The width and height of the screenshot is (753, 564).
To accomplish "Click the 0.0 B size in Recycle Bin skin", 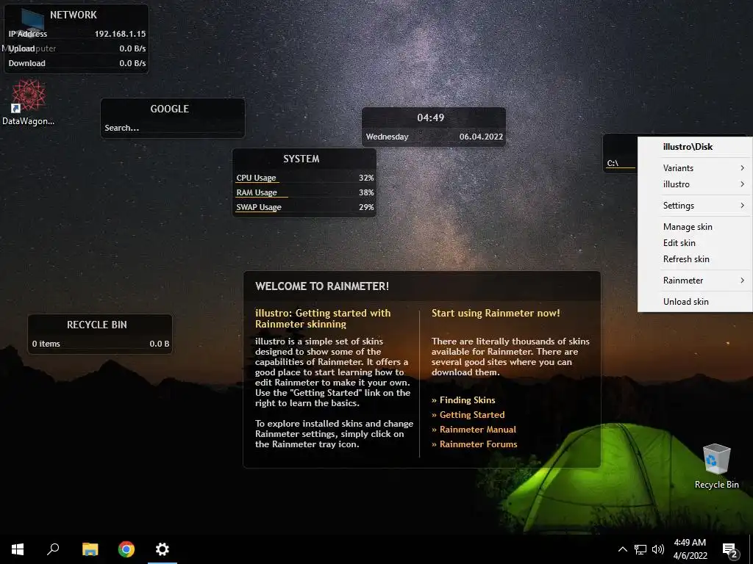I will coord(160,344).
